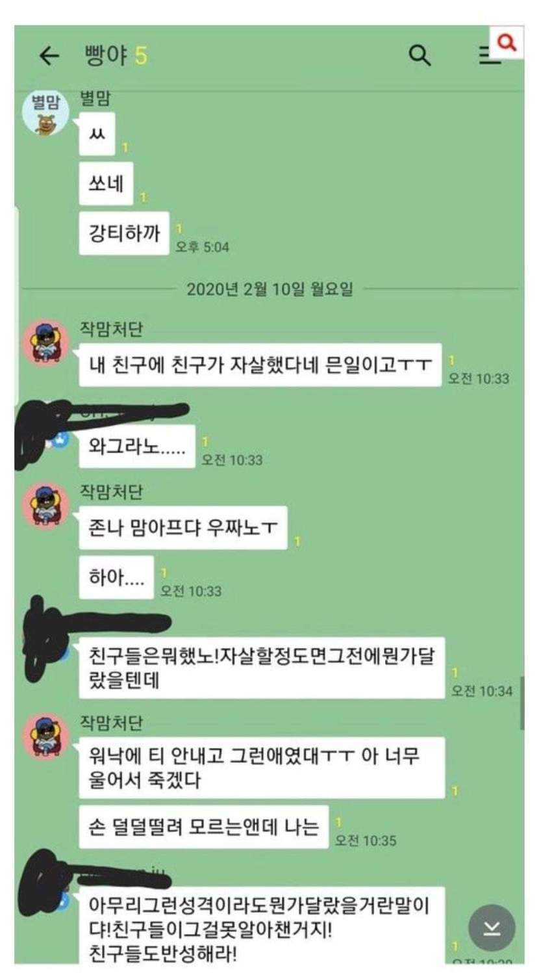Screen dimensions: 539x973
Task: Tap the 친구들은뭐했노 message bubble
Action: click(262, 668)
